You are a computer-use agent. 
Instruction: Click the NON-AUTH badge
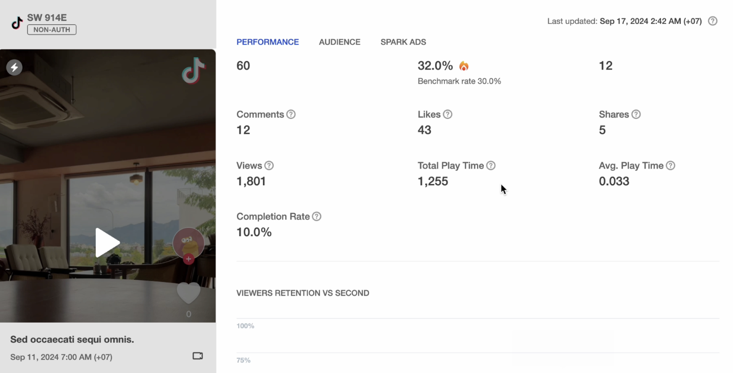coord(52,30)
